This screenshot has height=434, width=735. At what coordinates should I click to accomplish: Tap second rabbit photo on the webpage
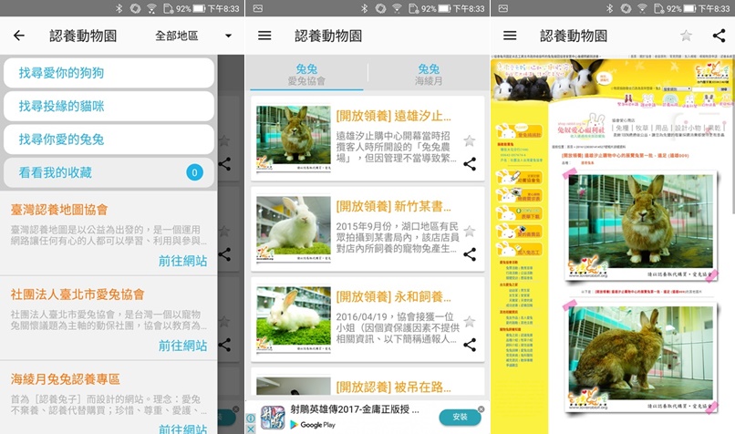[x=640, y=357]
